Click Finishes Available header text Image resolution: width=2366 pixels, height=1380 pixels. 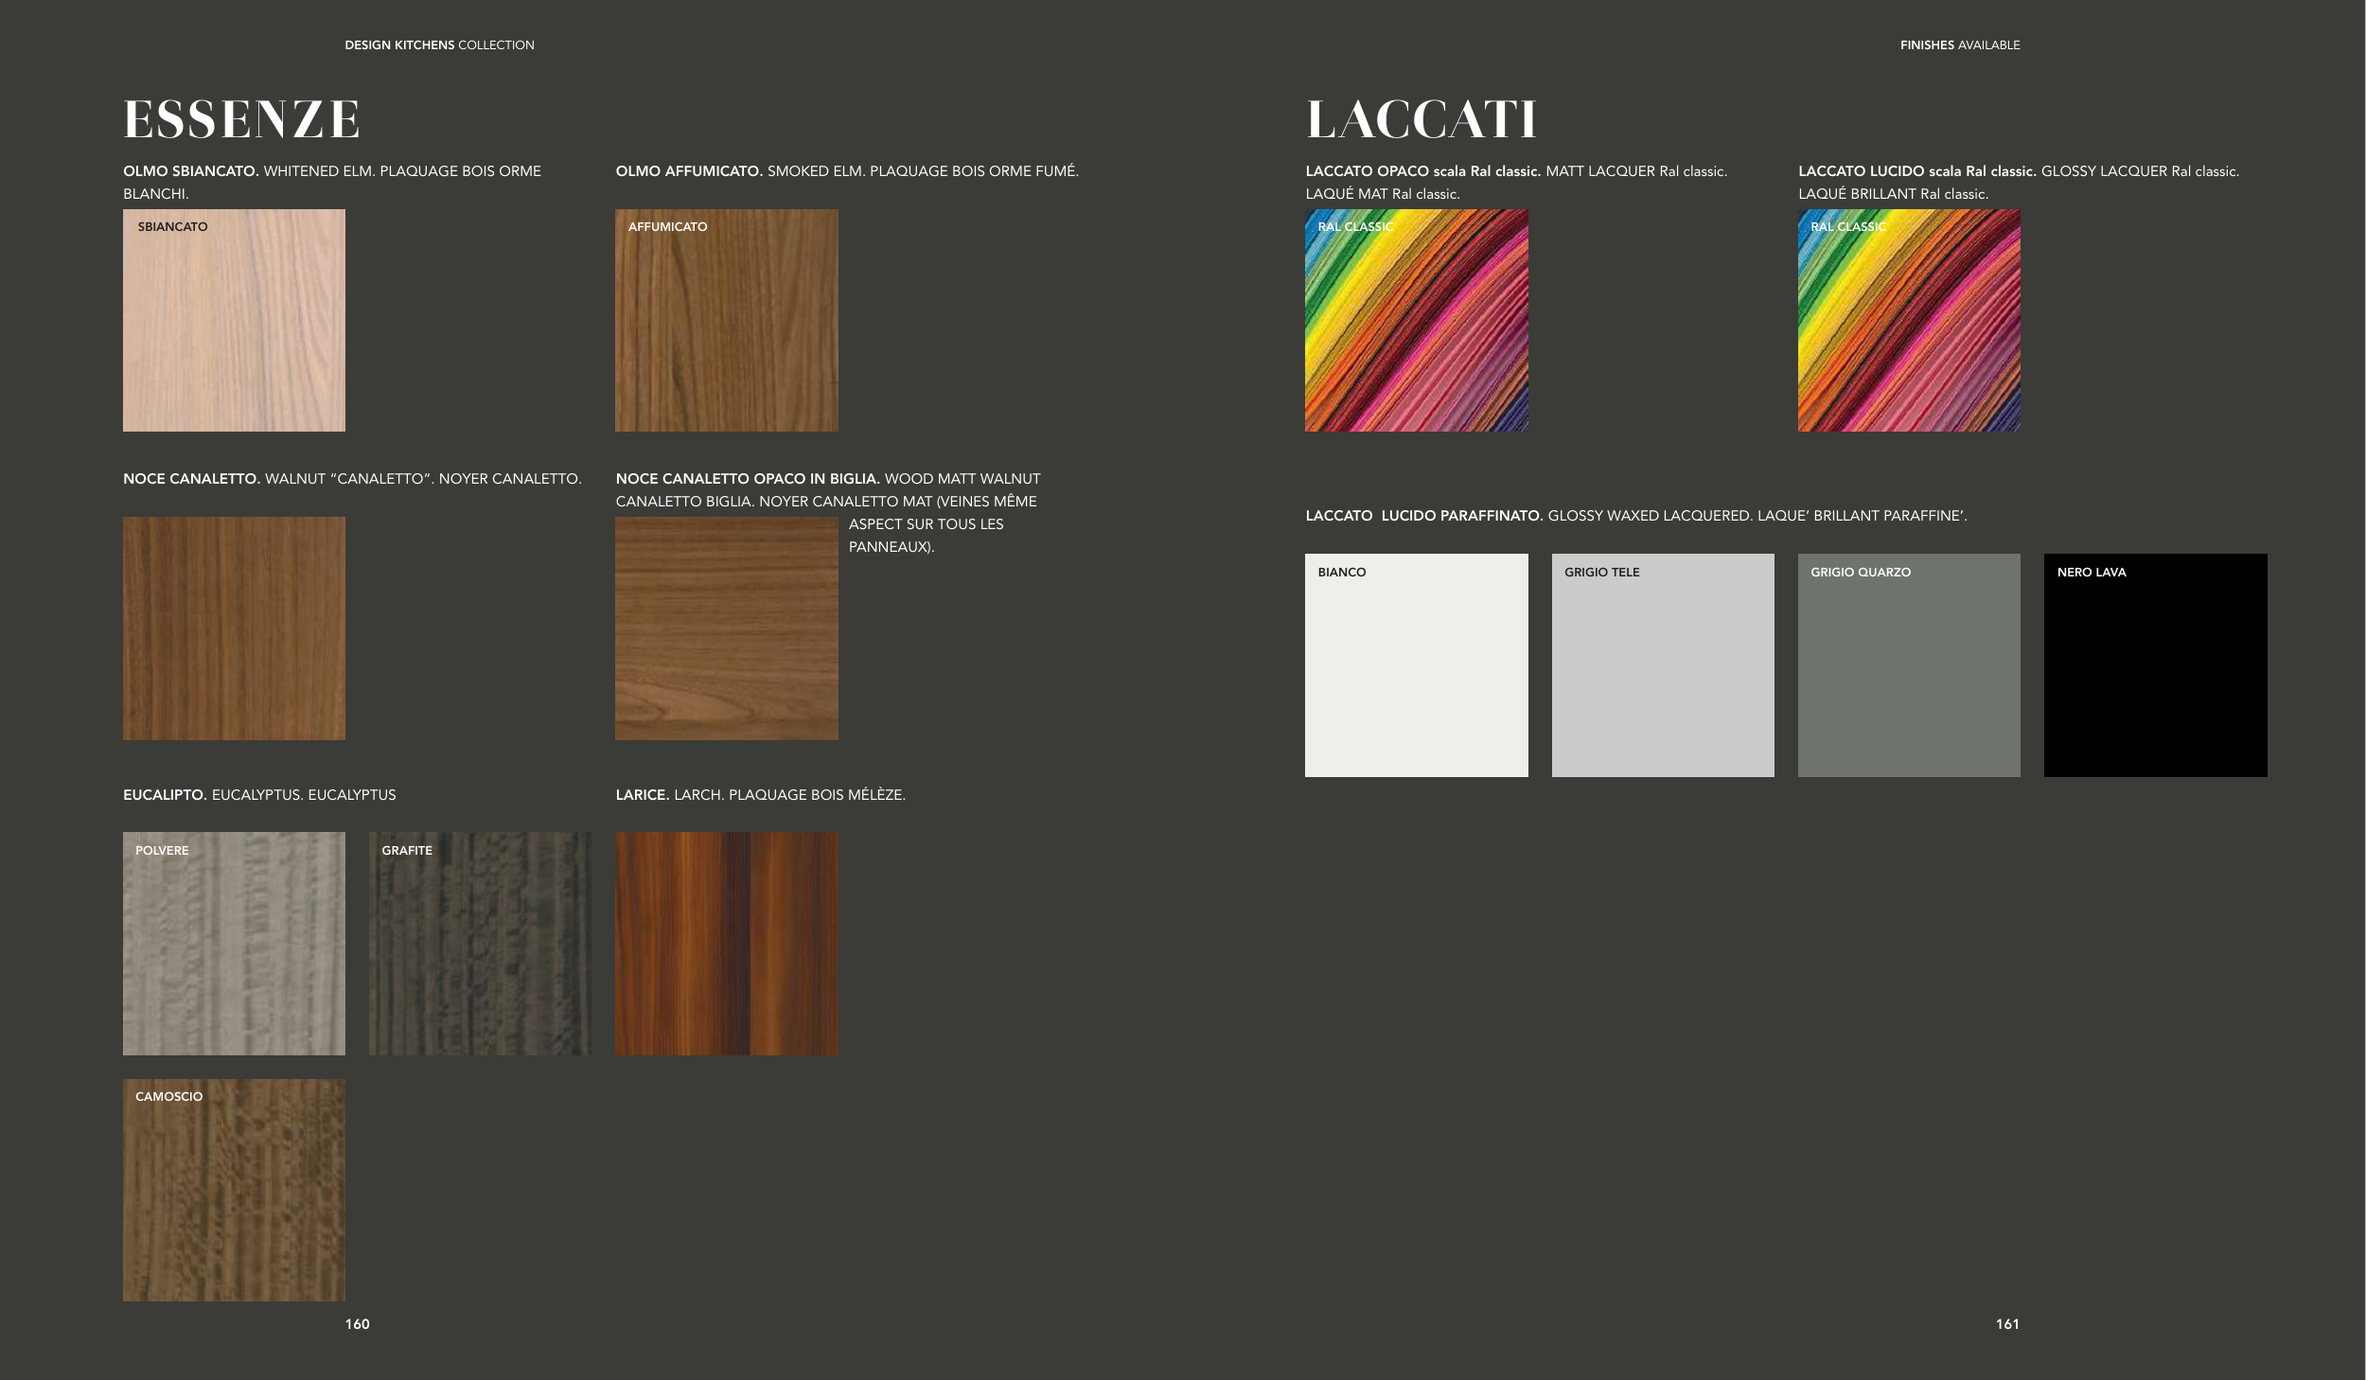tap(1959, 45)
